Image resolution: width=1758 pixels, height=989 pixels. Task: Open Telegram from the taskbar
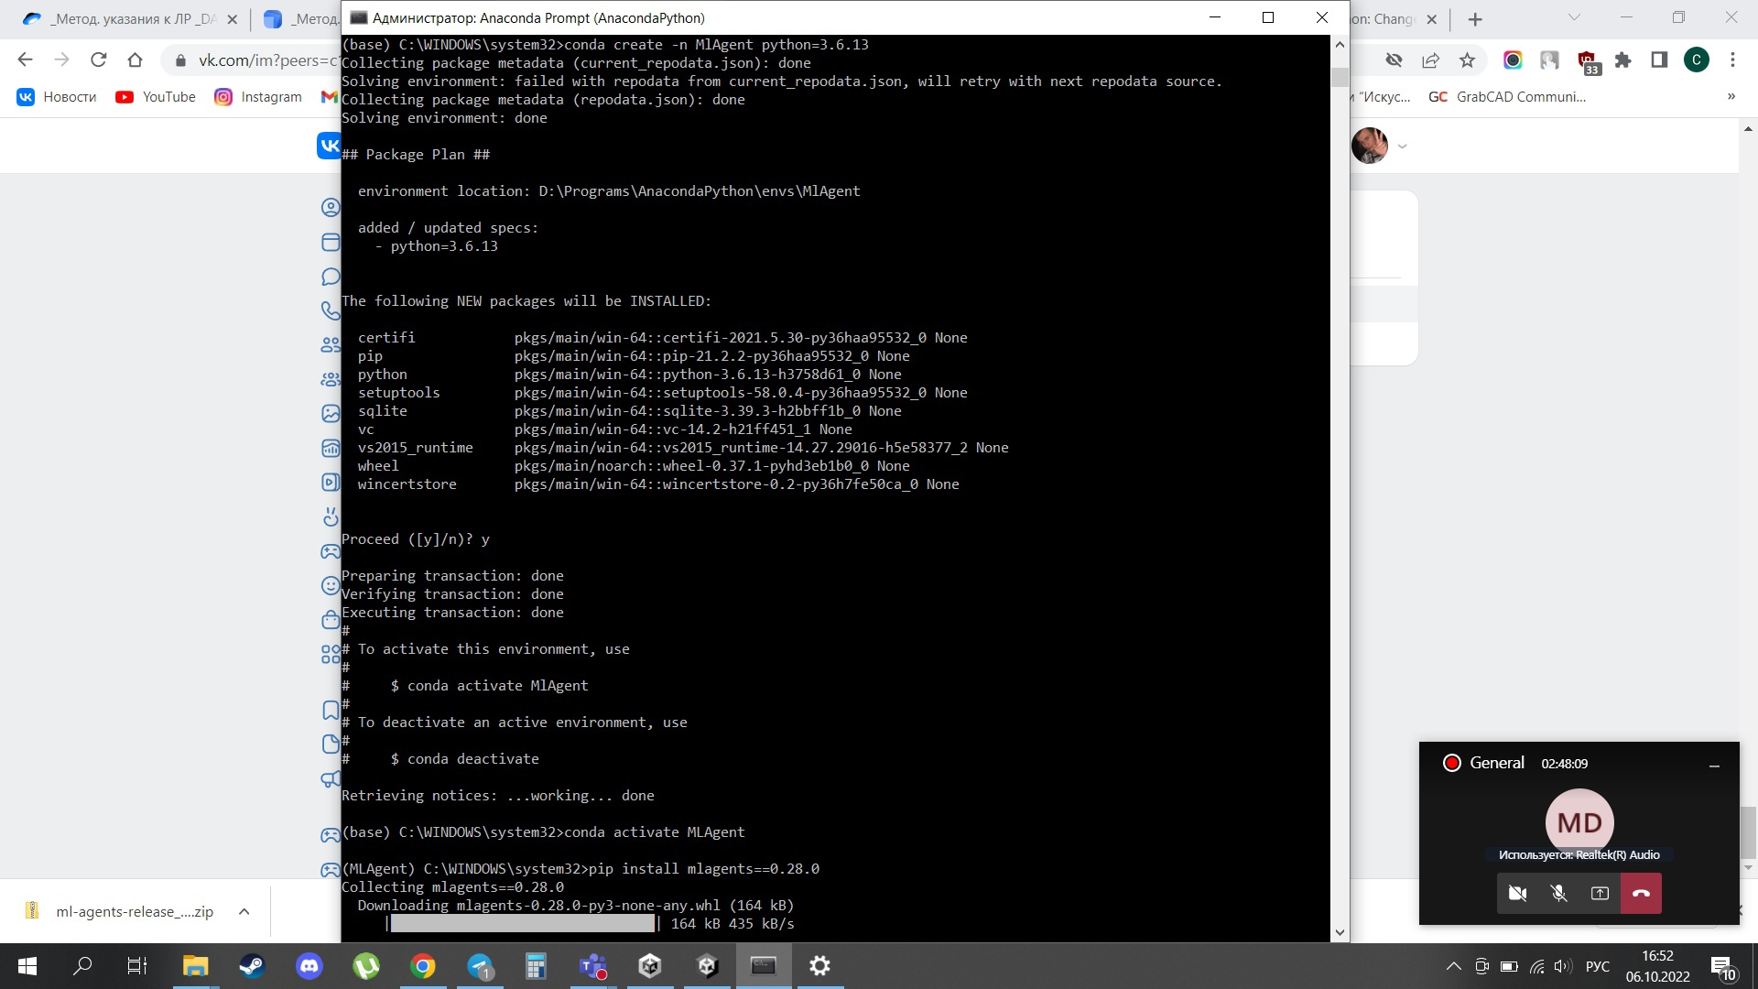(480, 966)
